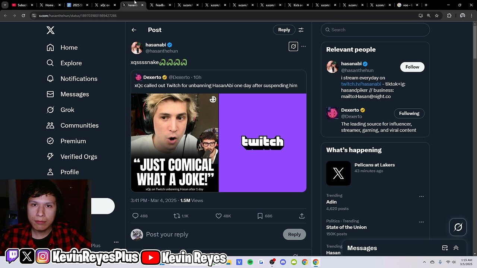Open more options for State of the Union trend

click(x=421, y=222)
